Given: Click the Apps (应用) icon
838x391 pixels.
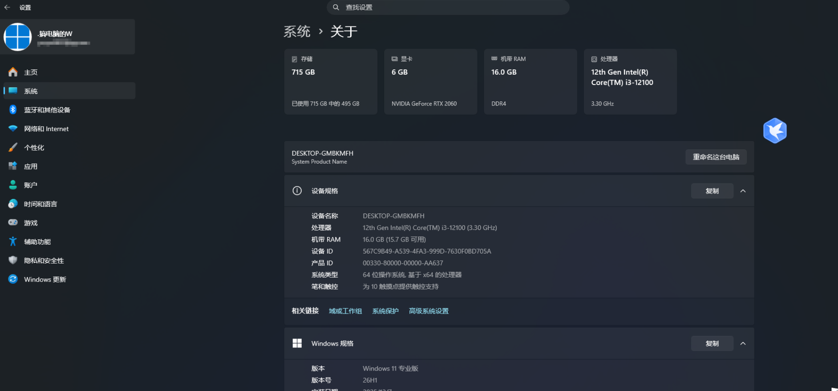Looking at the screenshot, I should pyautogui.click(x=13, y=166).
